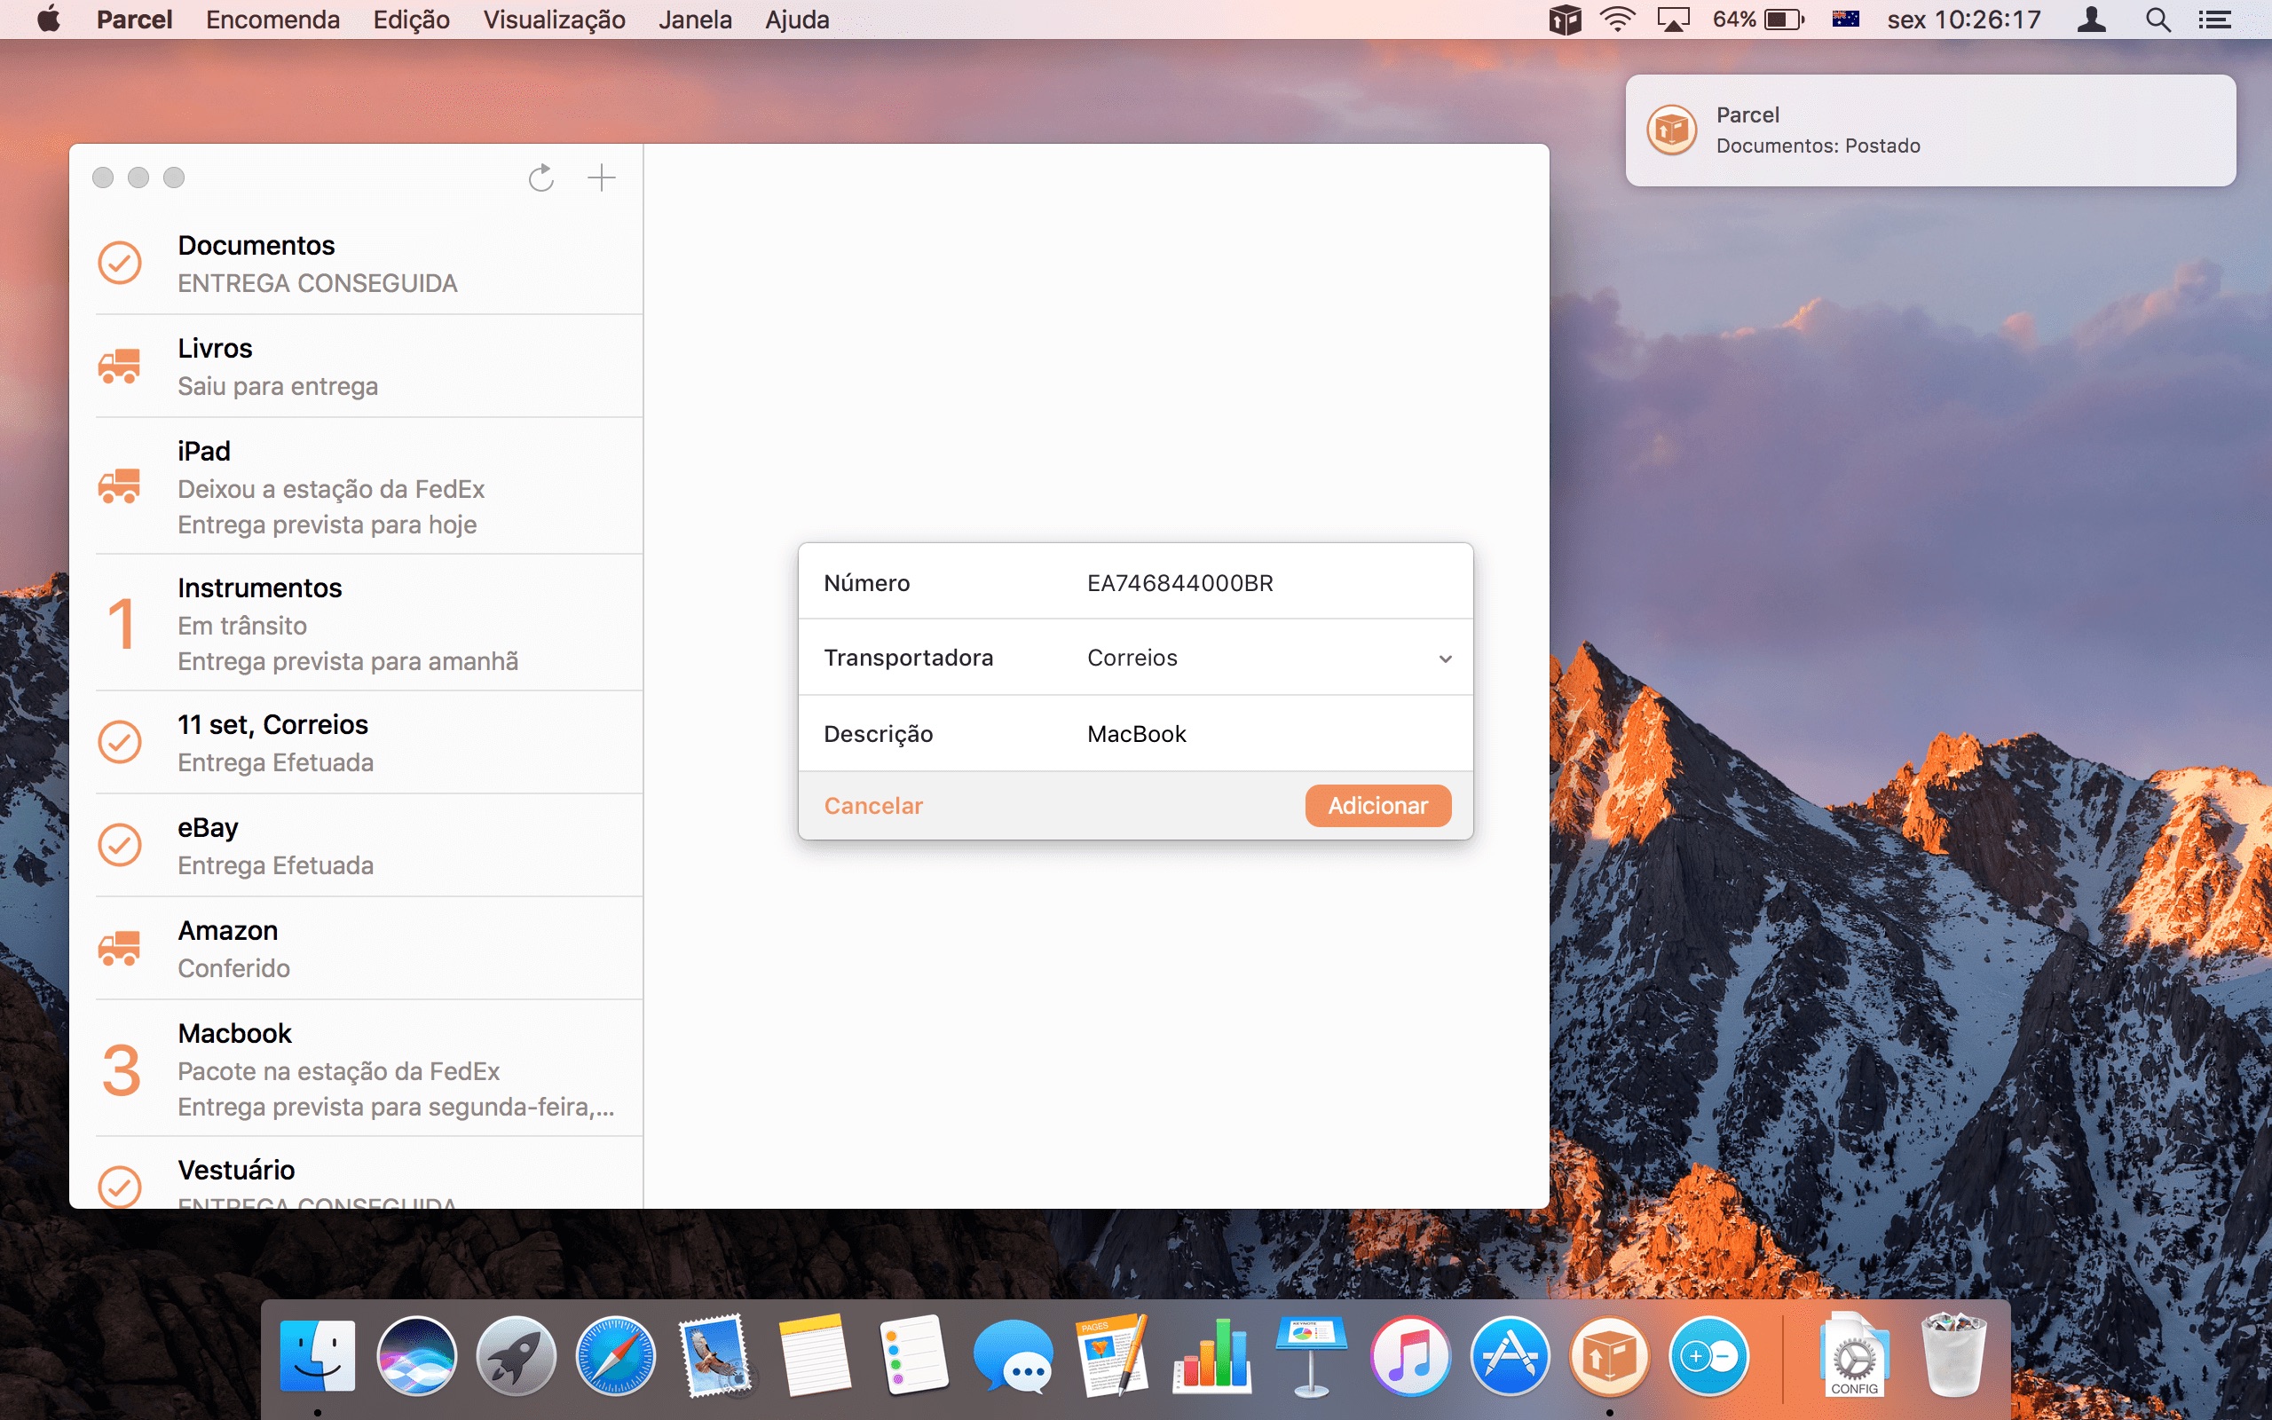Open Spotlight search
The width and height of the screenshot is (2272, 1420).
pyautogui.click(x=2158, y=20)
